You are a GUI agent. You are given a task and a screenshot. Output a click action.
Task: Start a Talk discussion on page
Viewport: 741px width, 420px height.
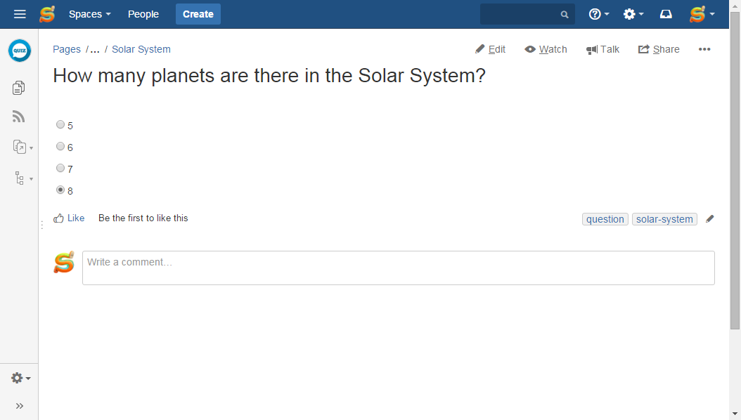point(603,49)
